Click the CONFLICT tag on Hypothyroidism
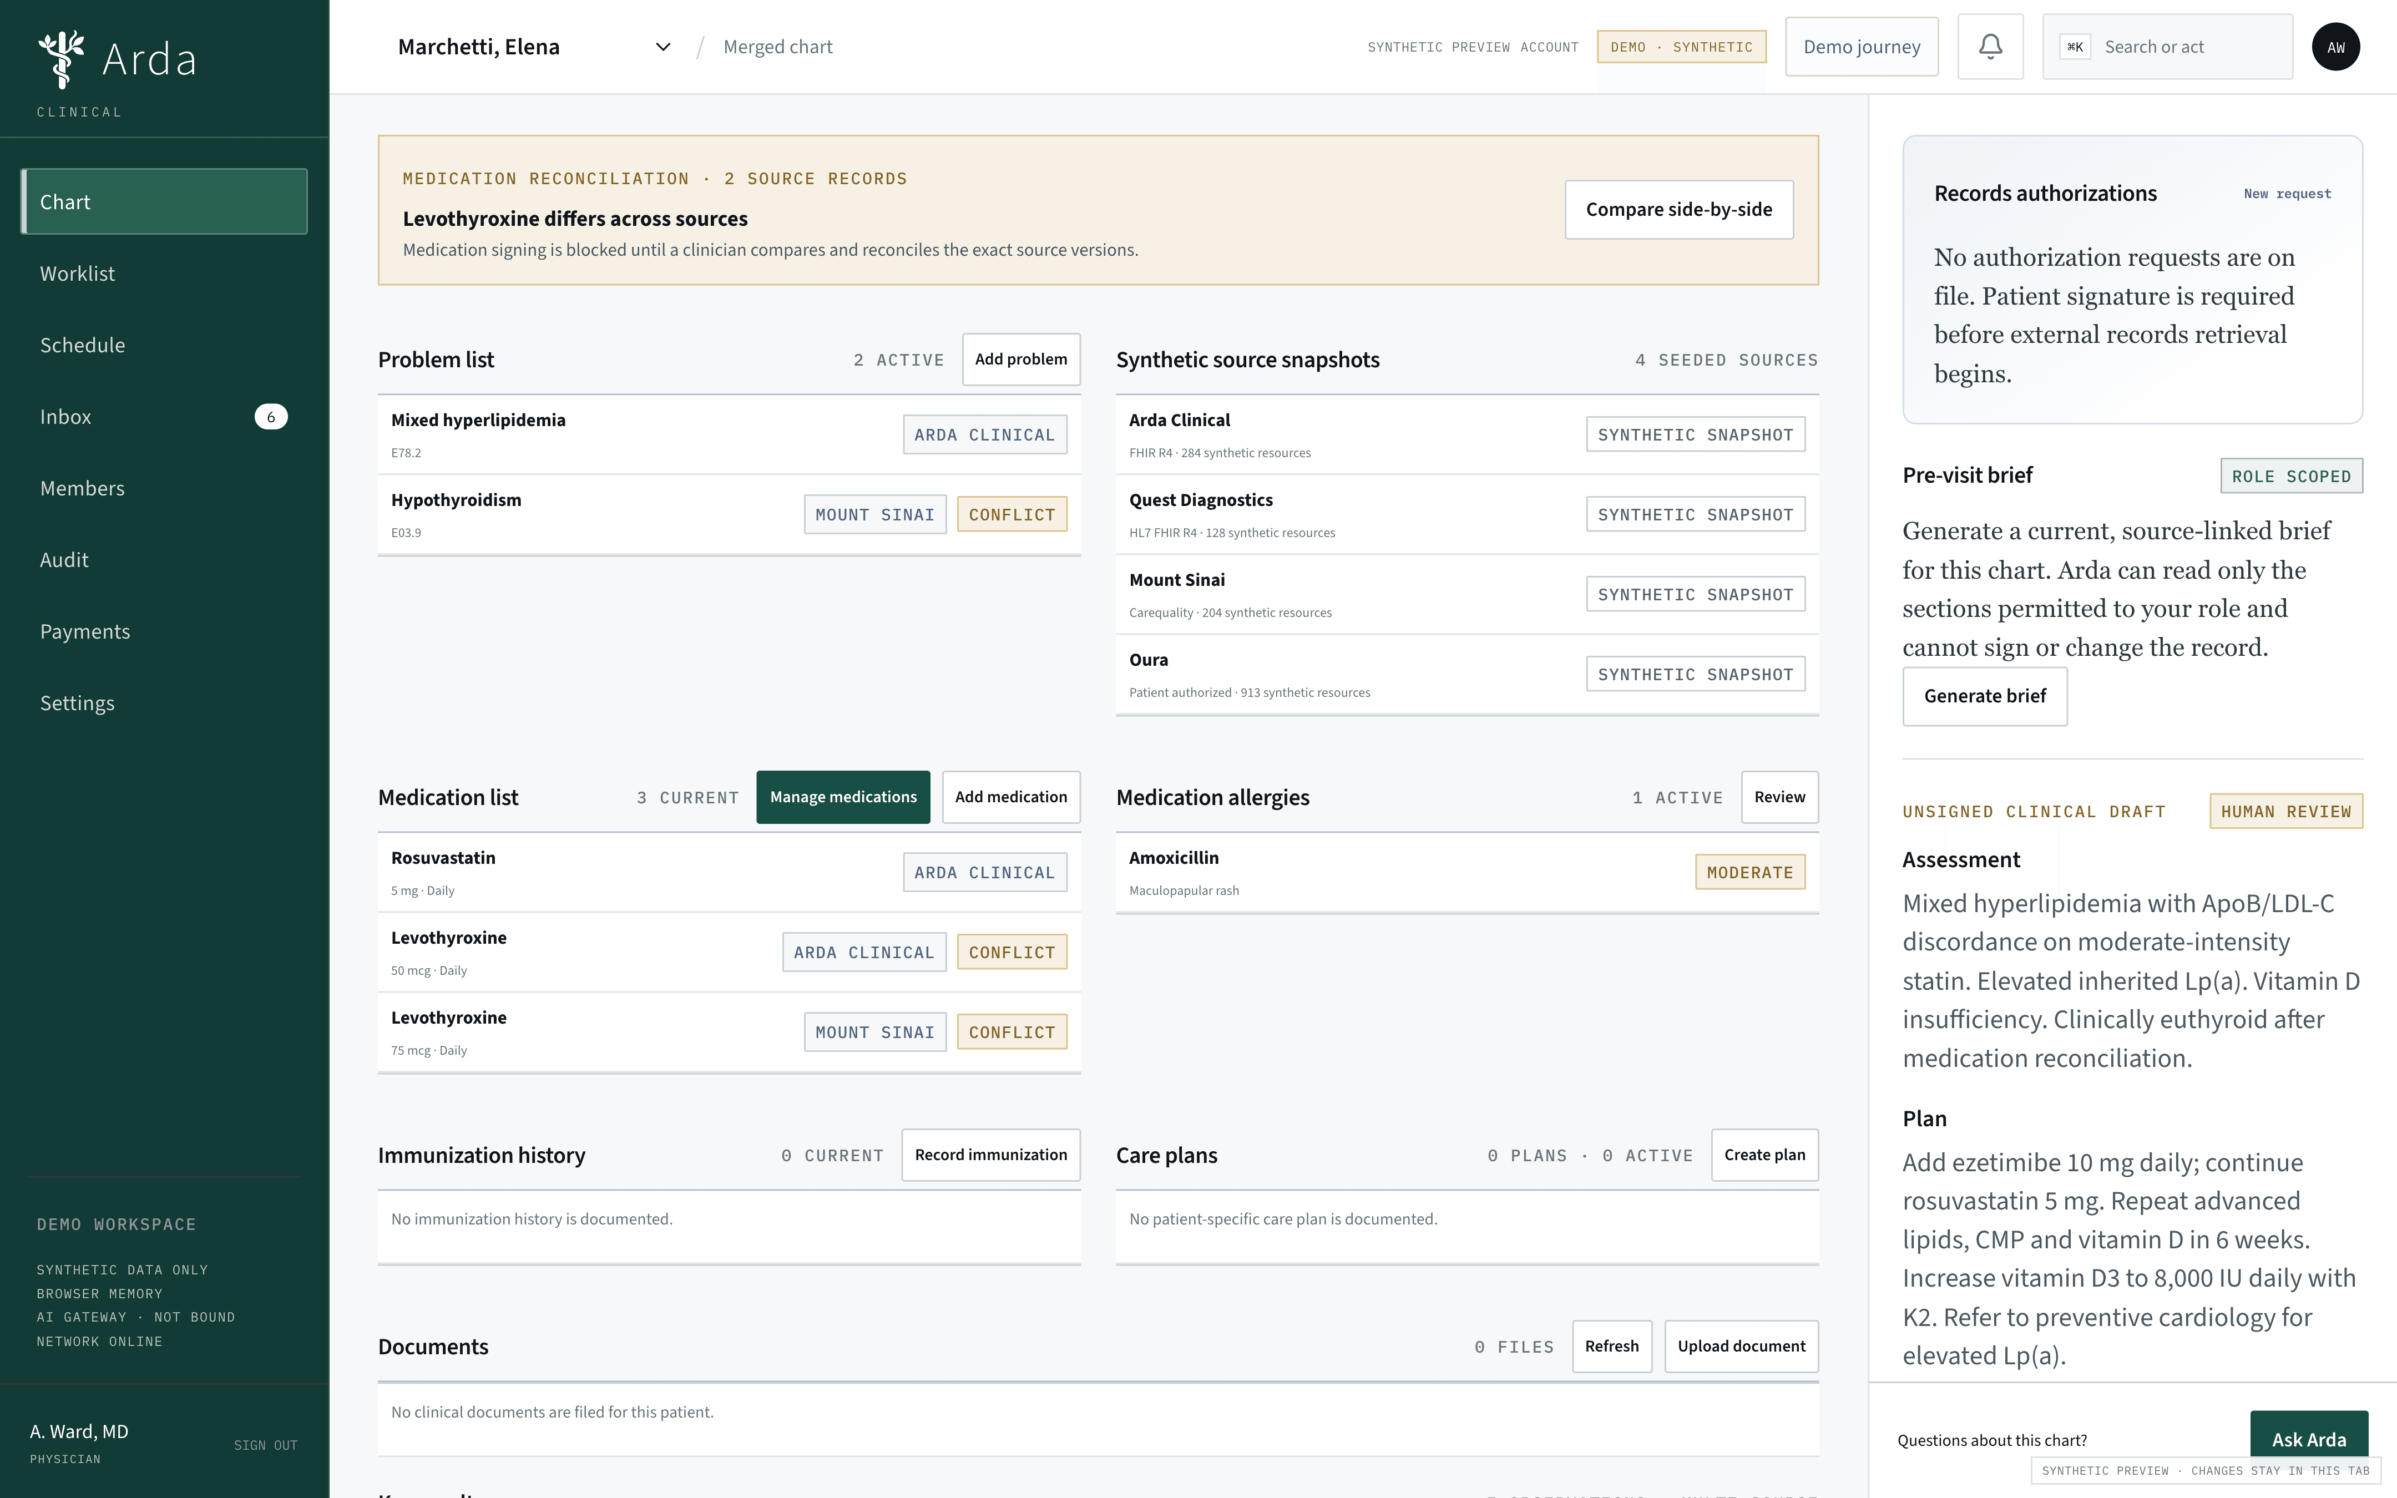Viewport: 2397px width, 1498px height. pyautogui.click(x=1012, y=514)
